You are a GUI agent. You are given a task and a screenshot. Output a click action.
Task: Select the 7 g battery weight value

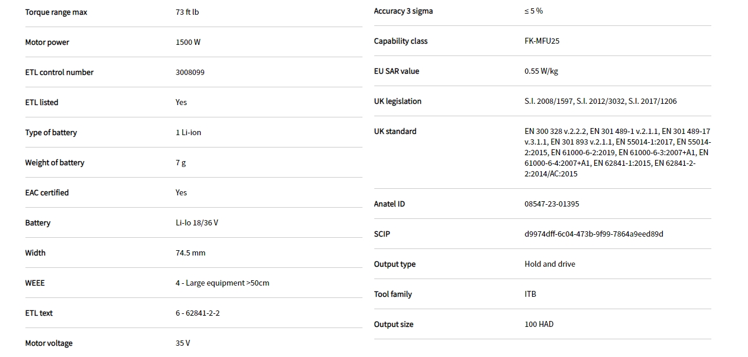point(181,163)
